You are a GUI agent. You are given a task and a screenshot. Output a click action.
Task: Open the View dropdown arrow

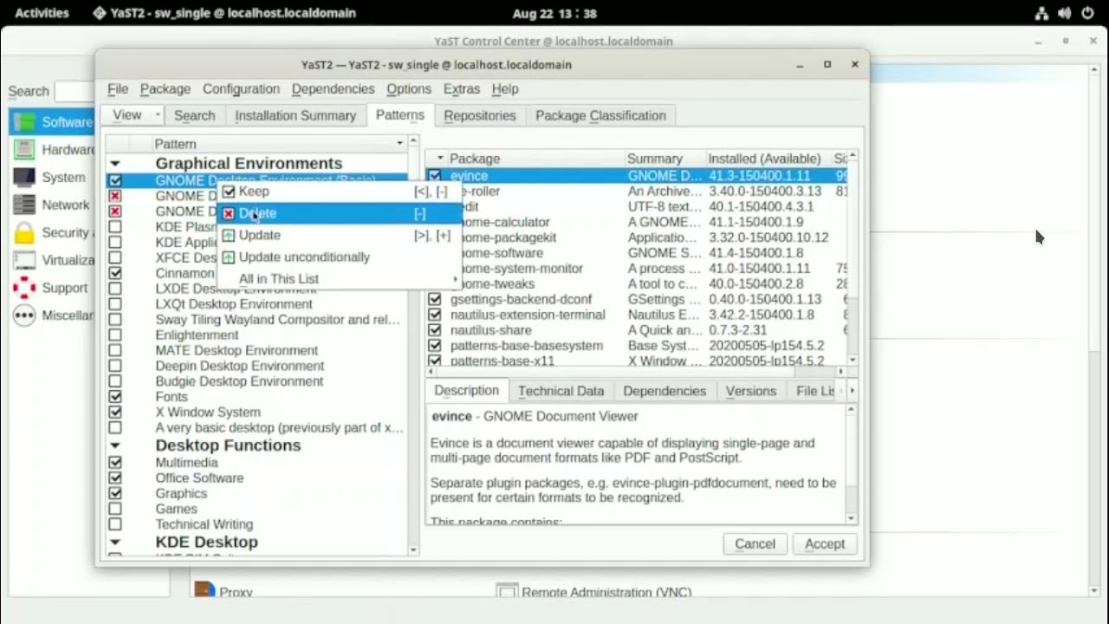pyautogui.click(x=157, y=115)
